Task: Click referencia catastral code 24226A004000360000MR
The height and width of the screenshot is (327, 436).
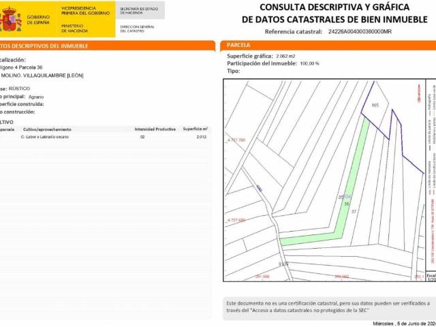Action: pos(359,31)
